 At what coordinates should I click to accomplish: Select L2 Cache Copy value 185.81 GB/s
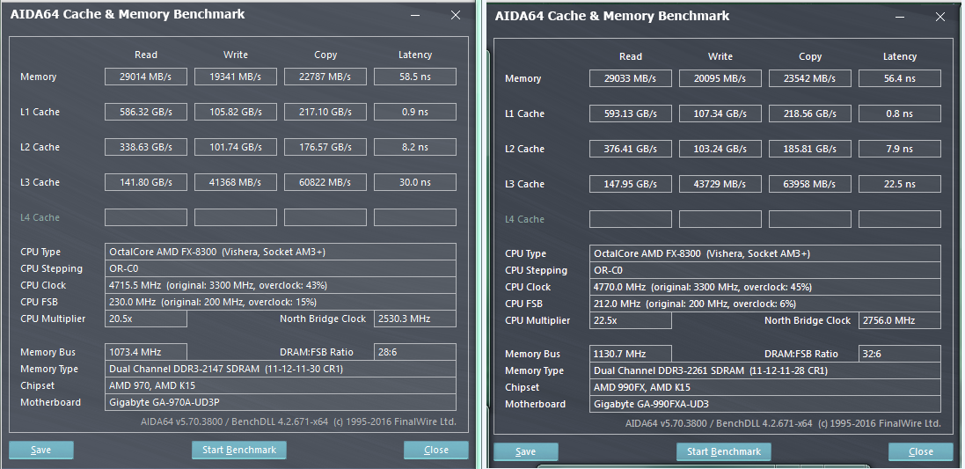(810, 149)
